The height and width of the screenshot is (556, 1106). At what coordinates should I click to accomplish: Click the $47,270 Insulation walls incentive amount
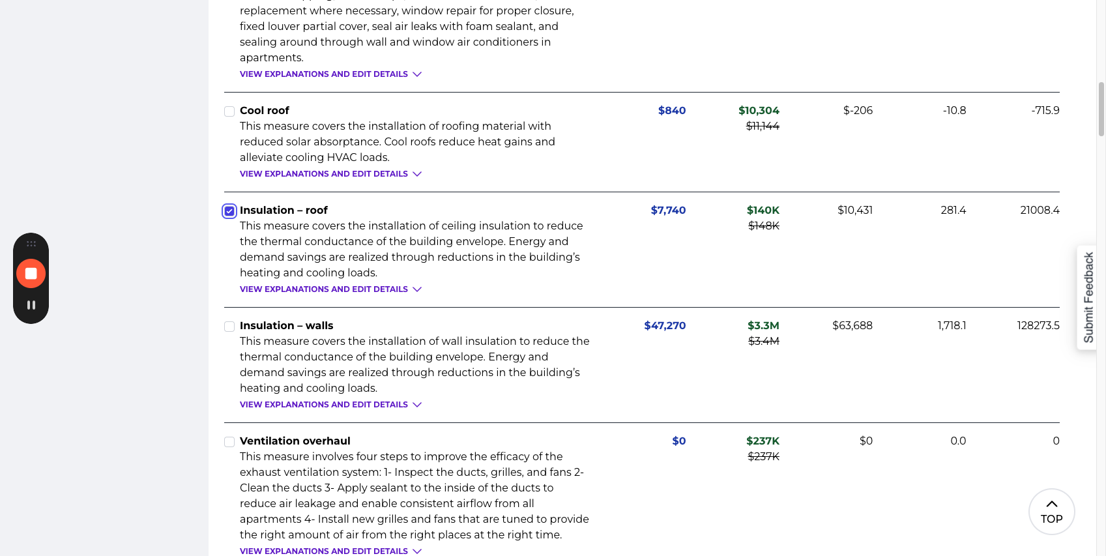665,326
